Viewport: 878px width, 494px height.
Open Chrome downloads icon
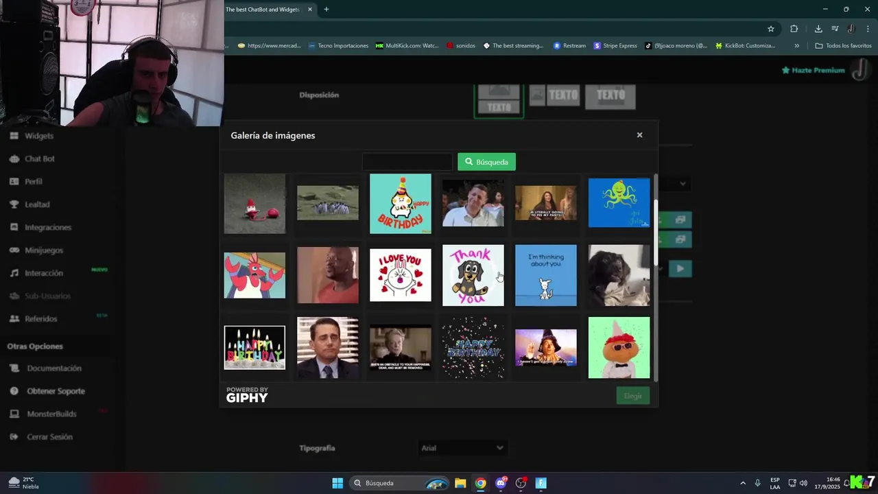(x=818, y=29)
